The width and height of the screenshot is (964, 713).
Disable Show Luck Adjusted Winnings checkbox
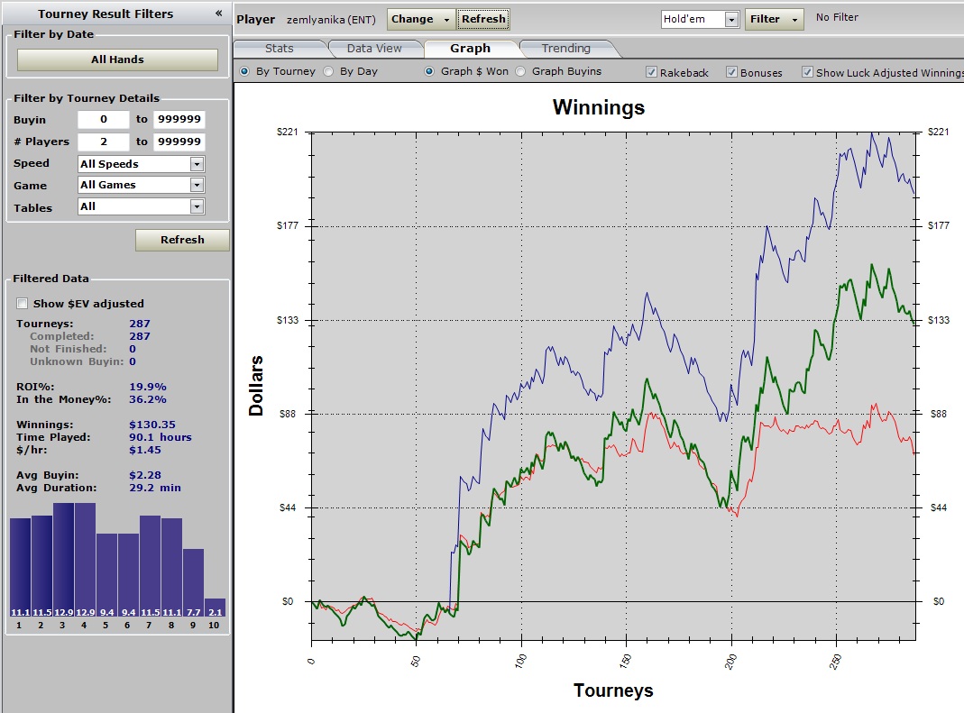pyautogui.click(x=807, y=72)
